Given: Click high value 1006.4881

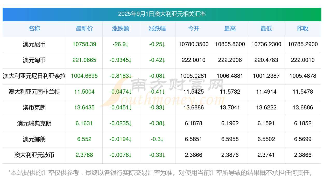Looking at the screenshot, I should pos(230,76).
